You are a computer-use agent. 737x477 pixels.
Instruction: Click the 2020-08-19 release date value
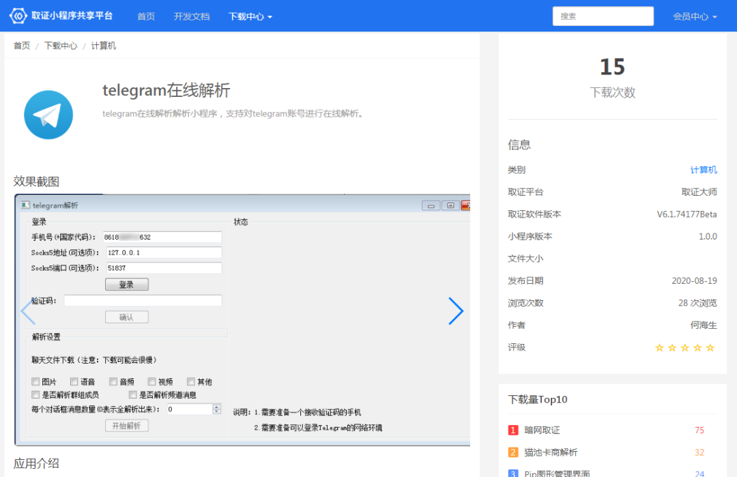click(694, 280)
